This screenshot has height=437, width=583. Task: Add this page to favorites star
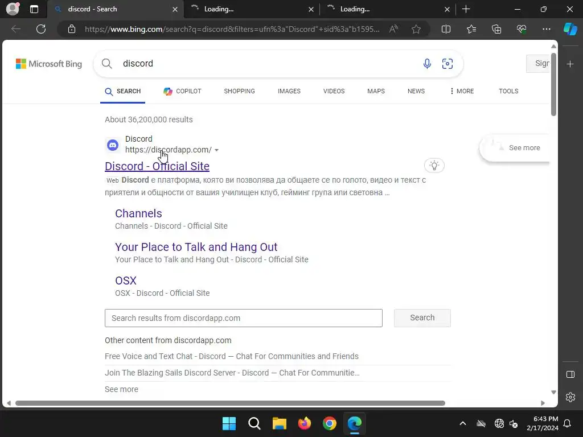pyautogui.click(x=416, y=29)
